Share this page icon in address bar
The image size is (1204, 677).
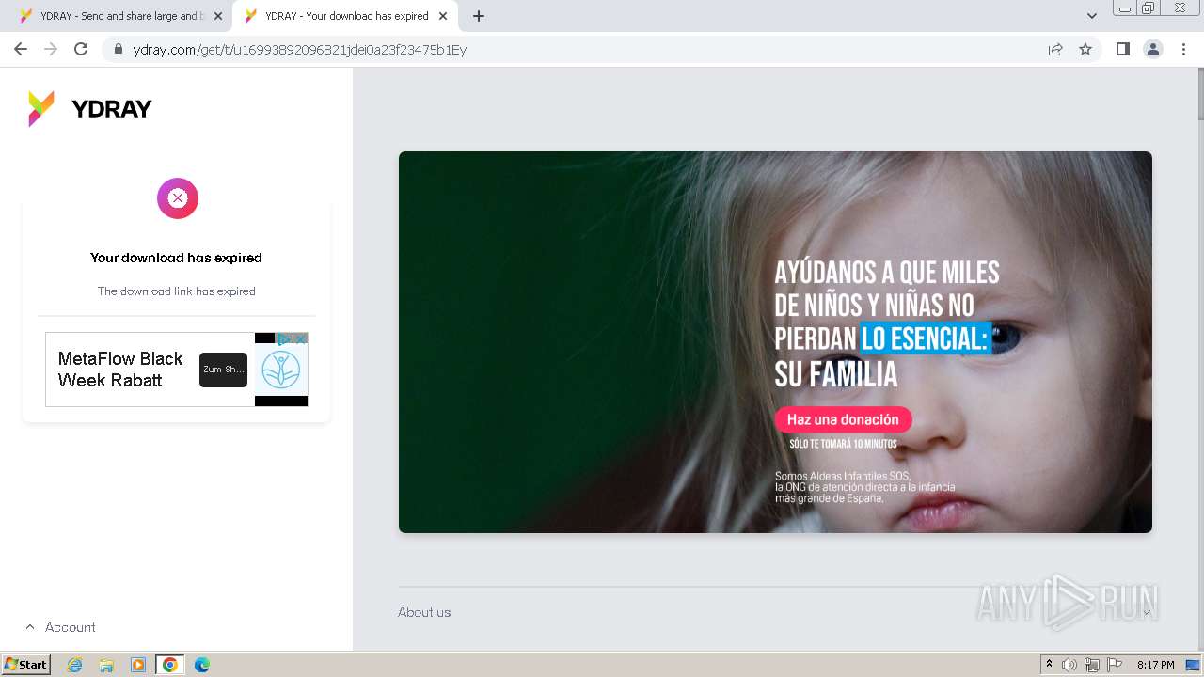coord(1055,49)
